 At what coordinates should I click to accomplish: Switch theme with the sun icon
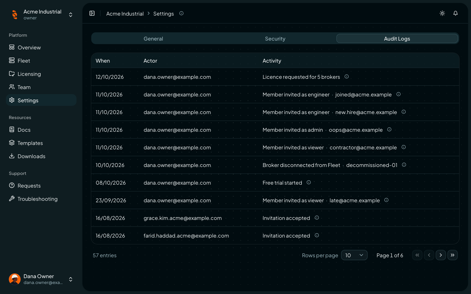click(442, 13)
